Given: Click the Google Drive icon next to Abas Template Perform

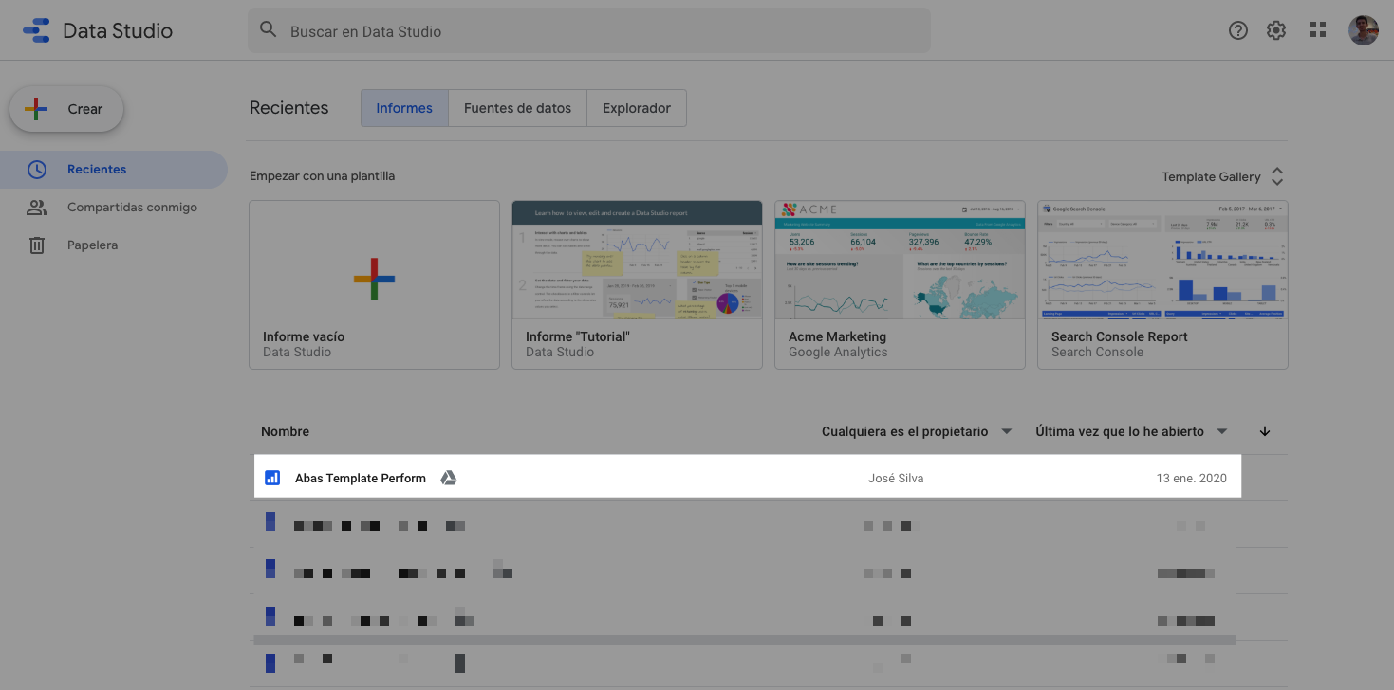Looking at the screenshot, I should [x=449, y=478].
